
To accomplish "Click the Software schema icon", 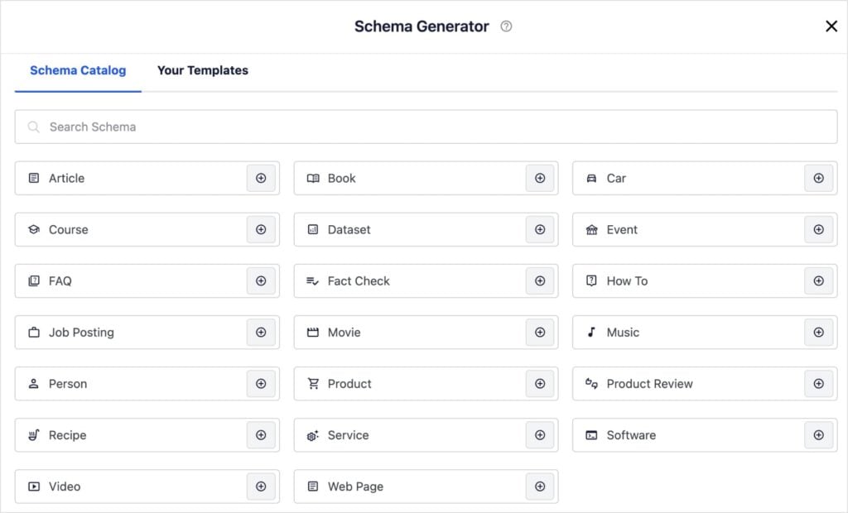I will (x=591, y=435).
